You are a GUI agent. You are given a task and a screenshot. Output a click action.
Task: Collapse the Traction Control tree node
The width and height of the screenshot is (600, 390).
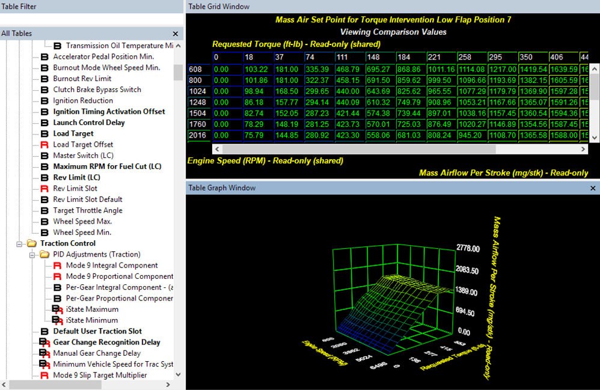(19, 243)
